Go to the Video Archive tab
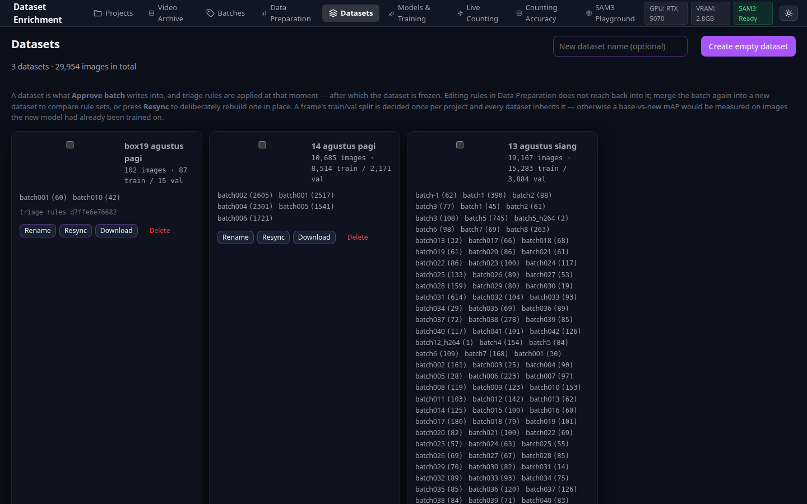The height and width of the screenshot is (504, 807). click(x=166, y=13)
